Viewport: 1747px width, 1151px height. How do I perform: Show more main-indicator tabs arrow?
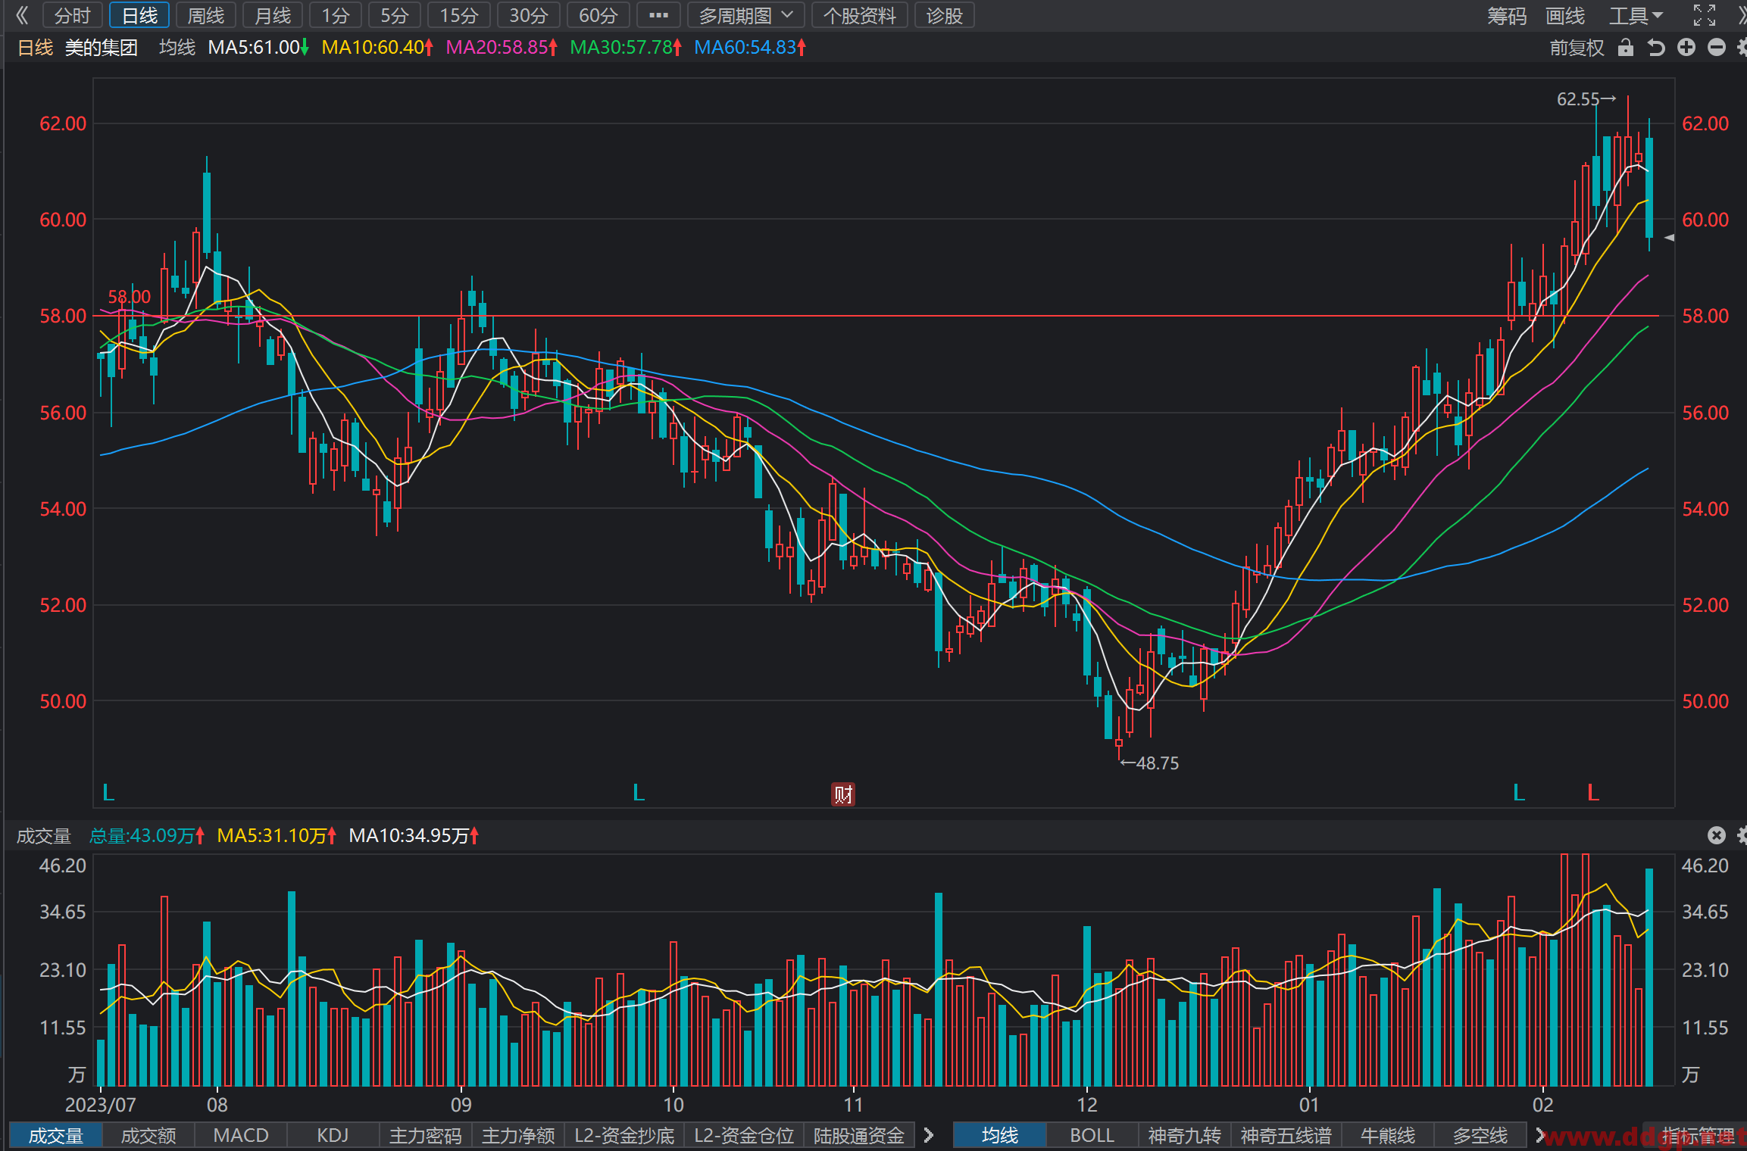click(1539, 1135)
